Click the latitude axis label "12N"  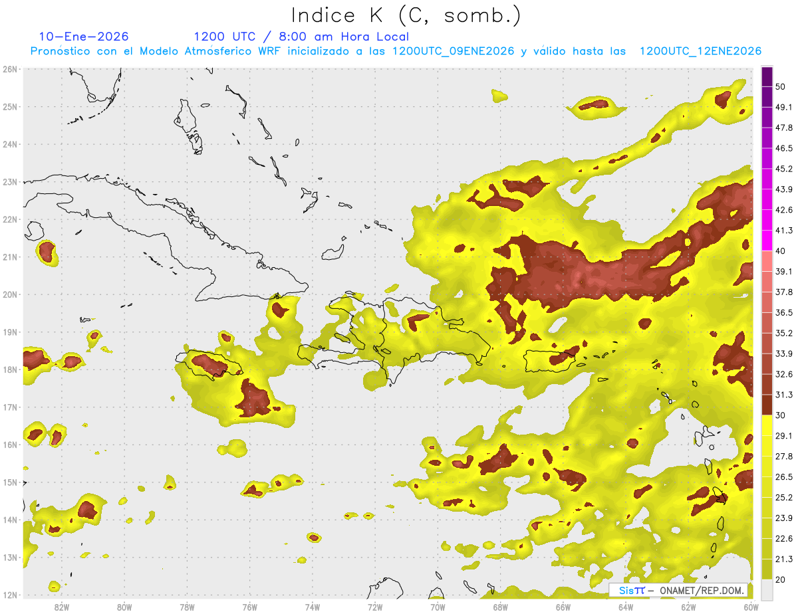coord(10,595)
